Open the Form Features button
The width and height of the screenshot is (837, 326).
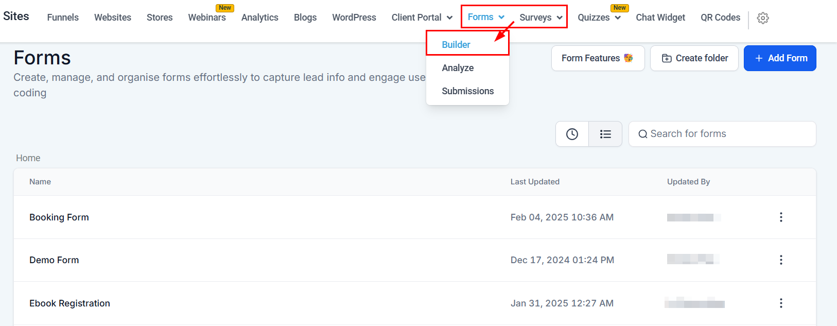(x=598, y=58)
